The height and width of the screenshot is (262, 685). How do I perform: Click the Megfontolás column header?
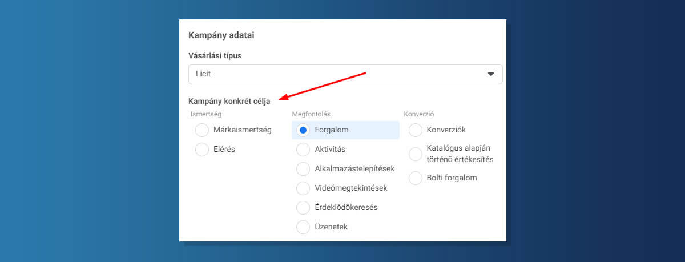(x=311, y=114)
